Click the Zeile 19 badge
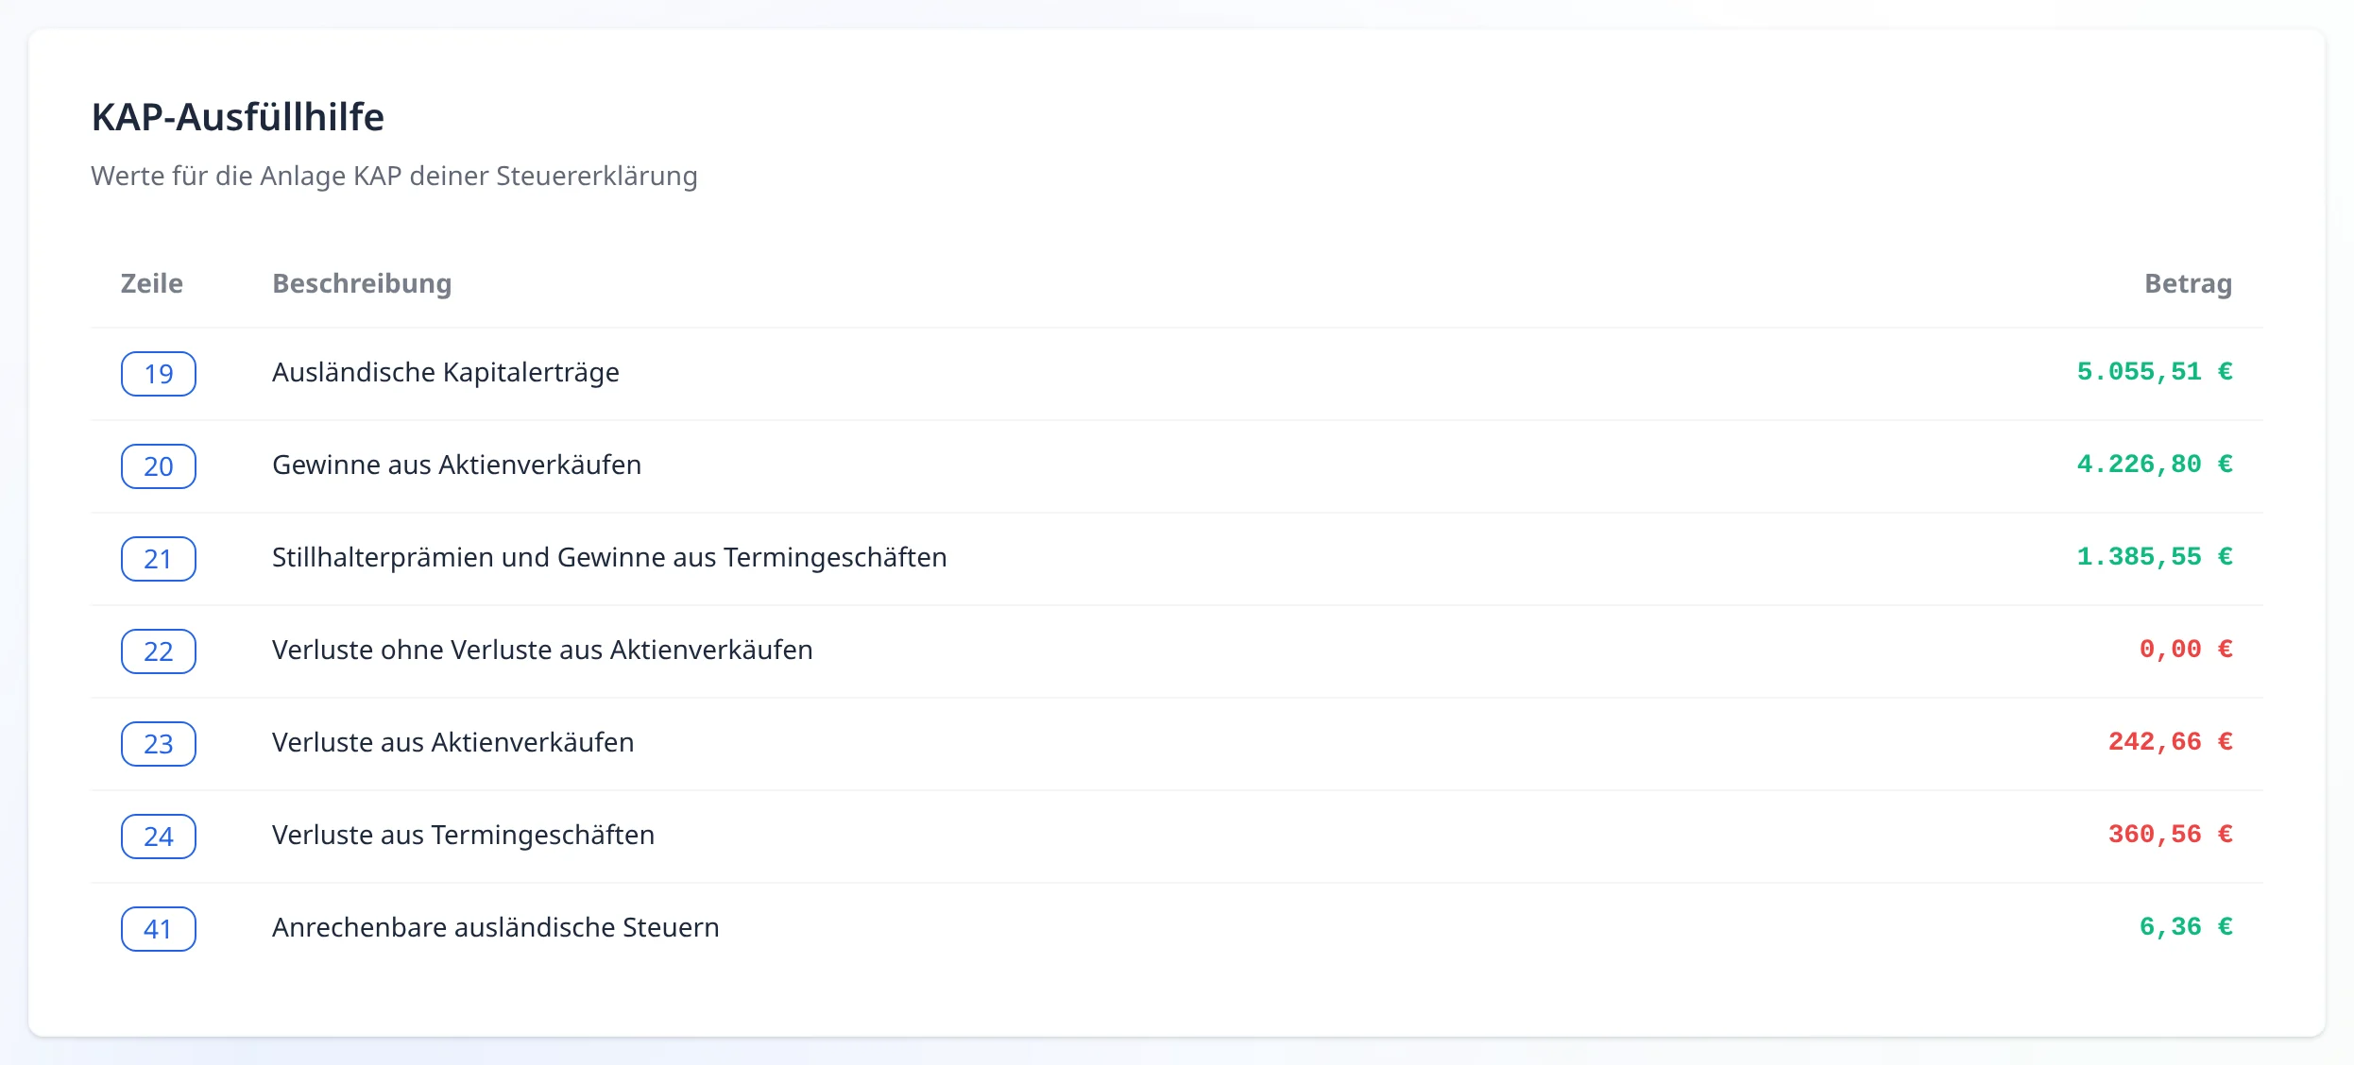This screenshot has width=2354, height=1065. (x=159, y=374)
